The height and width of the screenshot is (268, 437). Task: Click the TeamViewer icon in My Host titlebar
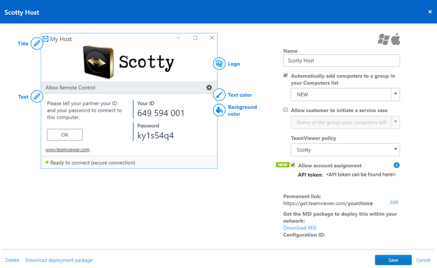45,39
